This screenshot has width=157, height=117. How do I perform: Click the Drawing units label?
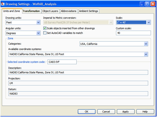pyautogui.click(x=13, y=18)
